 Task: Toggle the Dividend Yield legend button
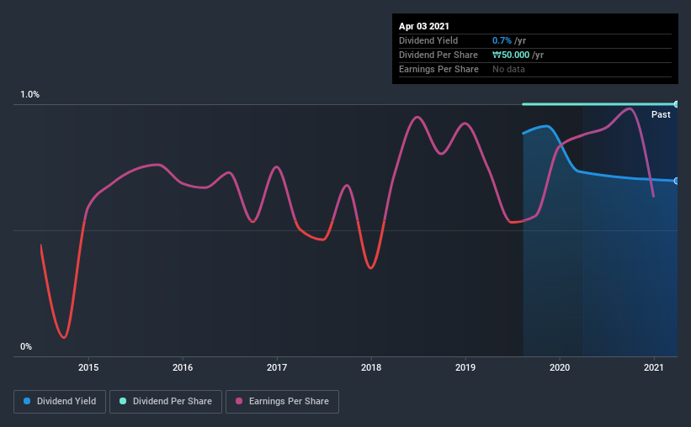[x=60, y=402]
